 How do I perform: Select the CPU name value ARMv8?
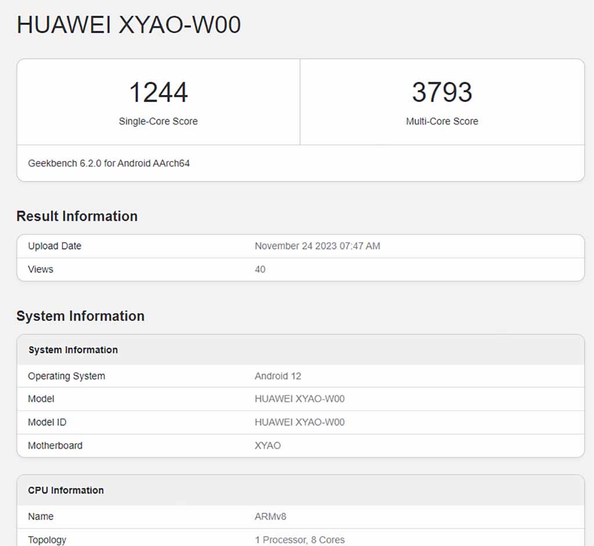click(x=270, y=516)
